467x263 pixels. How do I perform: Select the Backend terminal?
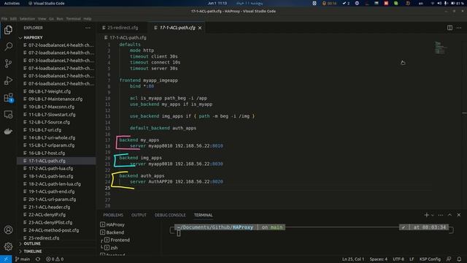[115, 232]
